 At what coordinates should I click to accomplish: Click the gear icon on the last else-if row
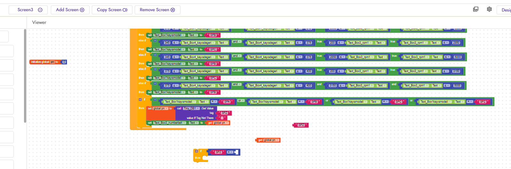[x=155, y=84]
